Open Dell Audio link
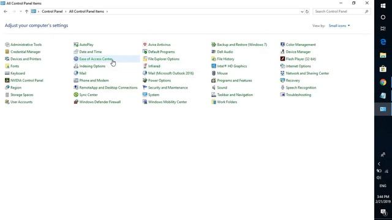 (225, 52)
